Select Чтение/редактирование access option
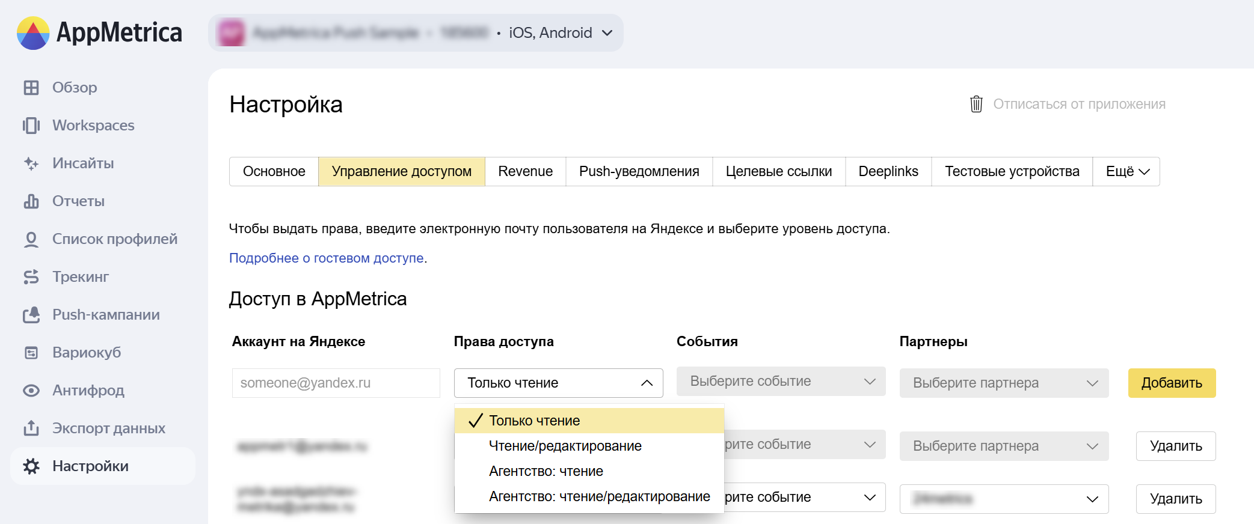This screenshot has height=524, width=1254. tap(565, 446)
